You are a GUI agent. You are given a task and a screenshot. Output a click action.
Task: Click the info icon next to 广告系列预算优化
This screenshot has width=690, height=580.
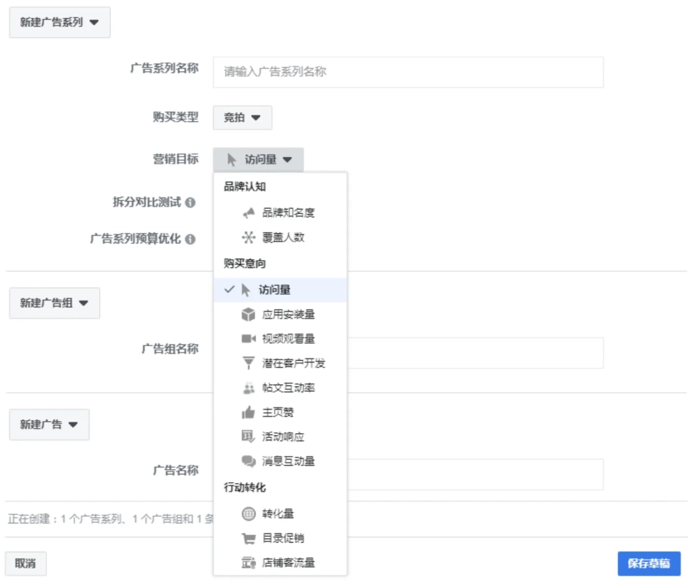click(x=190, y=239)
